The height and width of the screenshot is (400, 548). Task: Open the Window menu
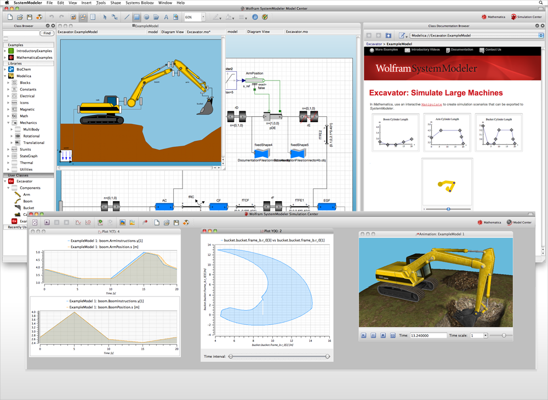click(165, 3)
